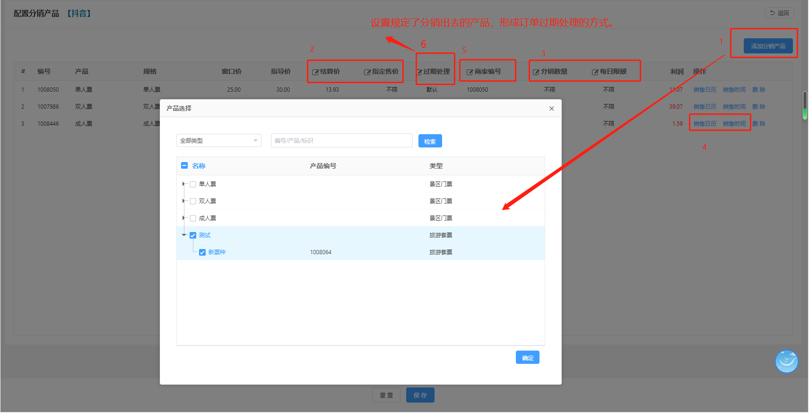Uncheck the 新票种 checkbox
The width and height of the screenshot is (809, 413).
pyautogui.click(x=202, y=252)
